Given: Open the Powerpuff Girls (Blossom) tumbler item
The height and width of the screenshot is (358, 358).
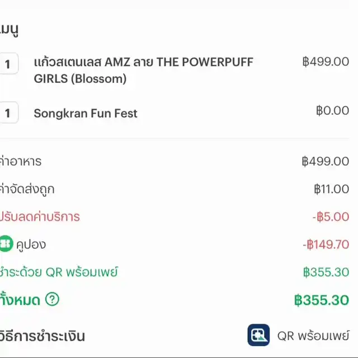Looking at the screenshot, I should click(144, 70).
